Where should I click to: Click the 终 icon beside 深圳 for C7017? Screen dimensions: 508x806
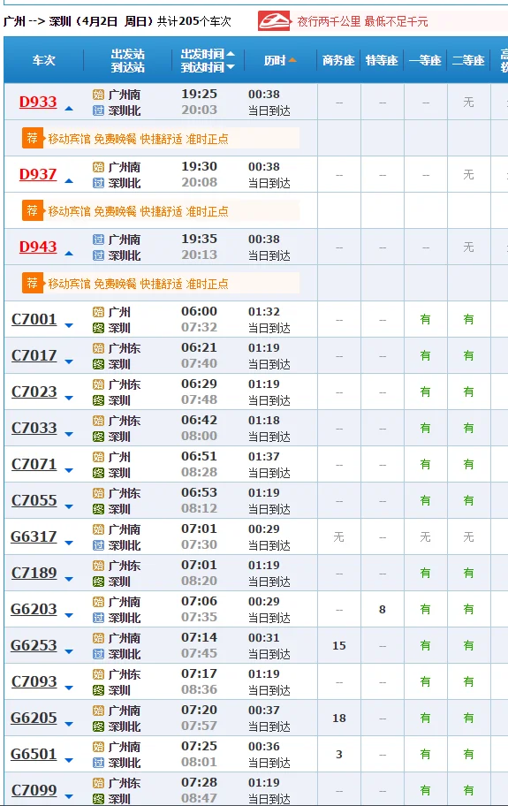click(x=99, y=364)
